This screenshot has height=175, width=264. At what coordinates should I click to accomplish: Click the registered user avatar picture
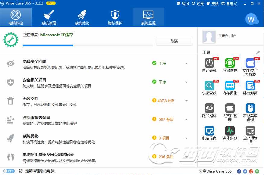coord(209,36)
